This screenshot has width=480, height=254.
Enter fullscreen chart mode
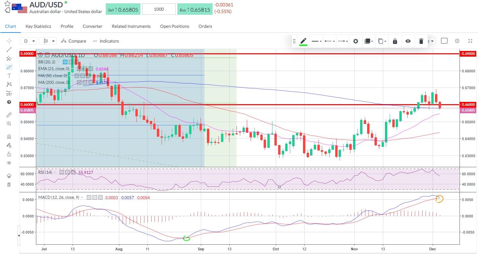pos(470,41)
